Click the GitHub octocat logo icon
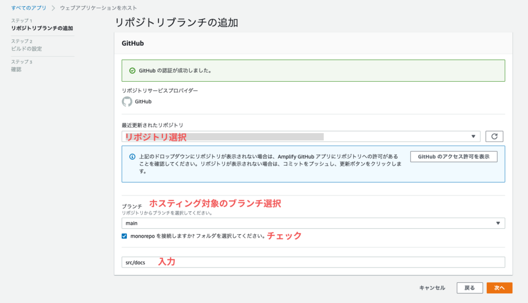528x303 pixels. coord(127,101)
